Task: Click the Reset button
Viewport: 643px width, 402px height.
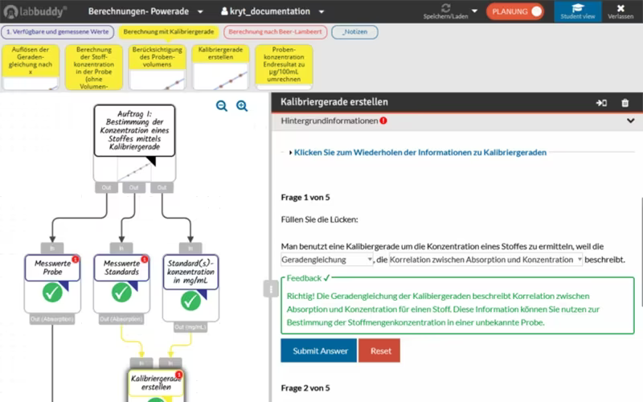Action: (x=379, y=351)
